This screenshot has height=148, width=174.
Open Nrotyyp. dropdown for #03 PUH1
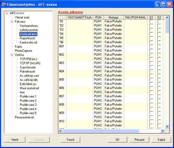tap(114, 63)
